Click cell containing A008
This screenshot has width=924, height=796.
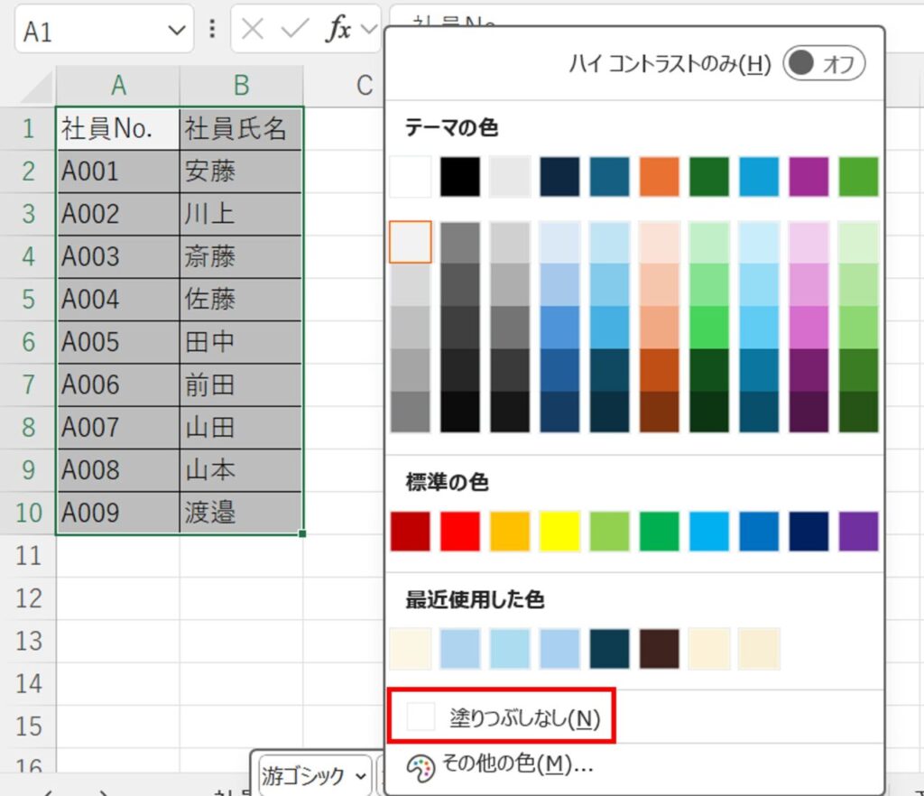[x=118, y=470]
